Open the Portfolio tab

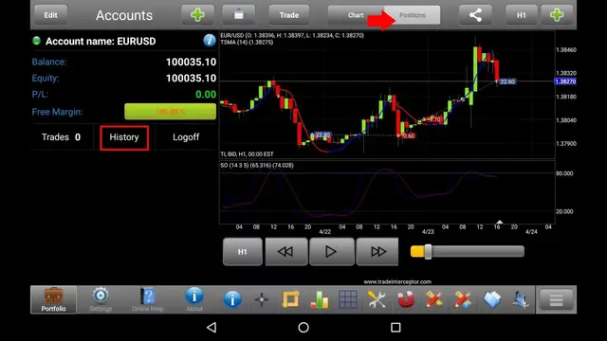(53, 299)
